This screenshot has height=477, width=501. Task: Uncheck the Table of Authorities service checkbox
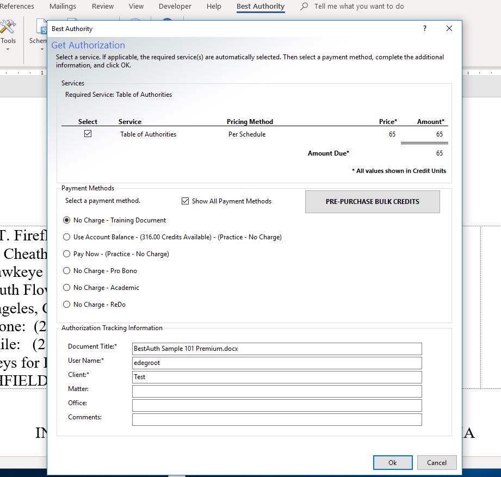pos(88,134)
